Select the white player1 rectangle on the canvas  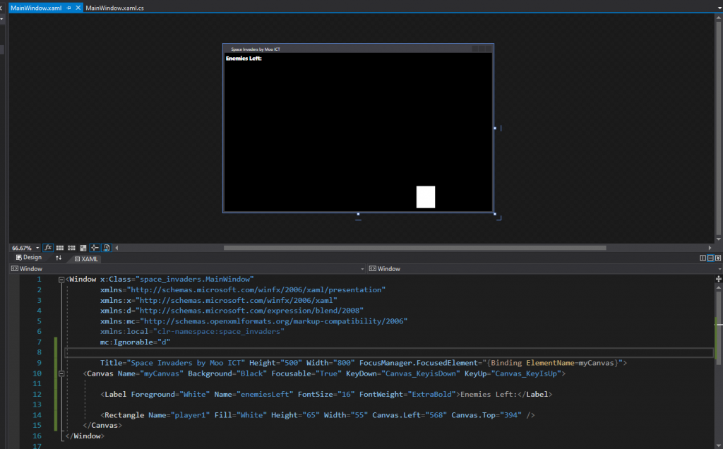[425, 197]
